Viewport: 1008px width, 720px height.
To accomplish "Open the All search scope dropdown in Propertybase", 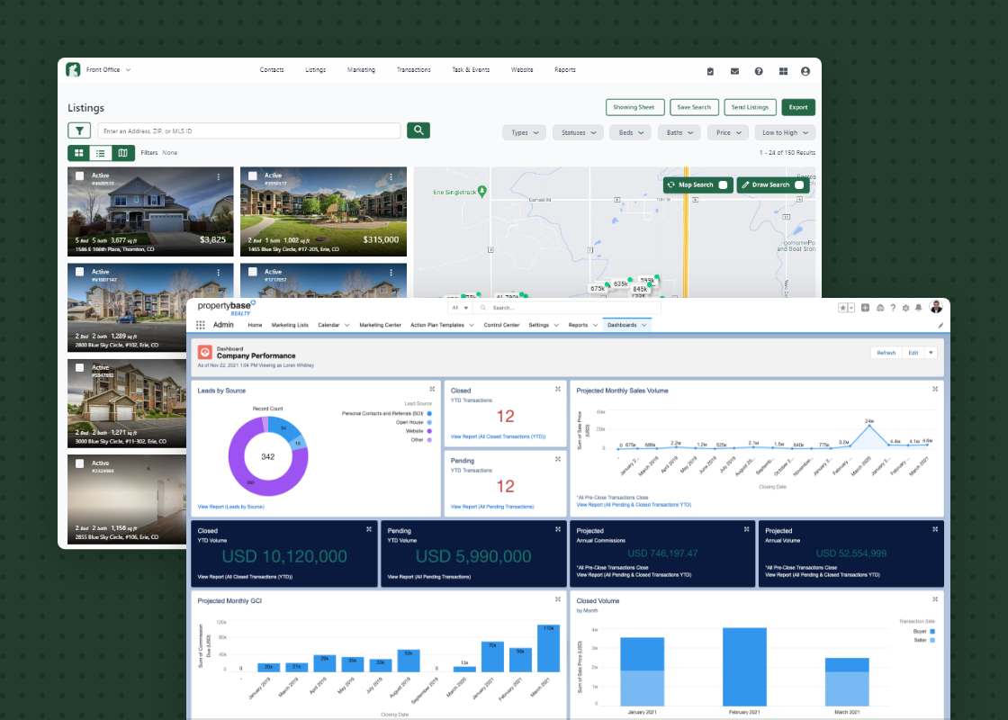I will 460,308.
